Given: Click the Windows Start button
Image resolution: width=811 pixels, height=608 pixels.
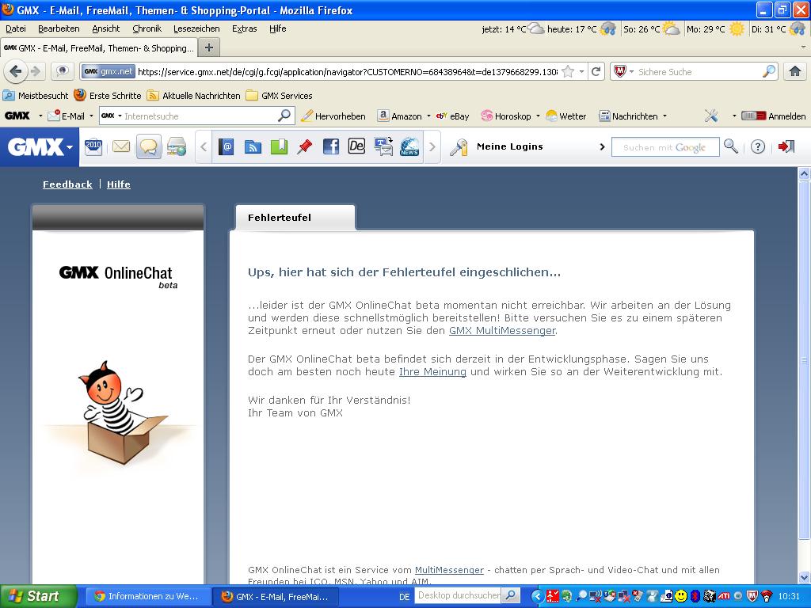Looking at the screenshot, I should pos(38,596).
